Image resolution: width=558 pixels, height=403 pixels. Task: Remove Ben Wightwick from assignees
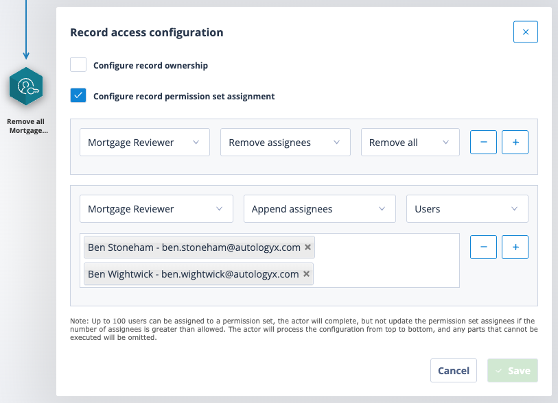click(306, 273)
